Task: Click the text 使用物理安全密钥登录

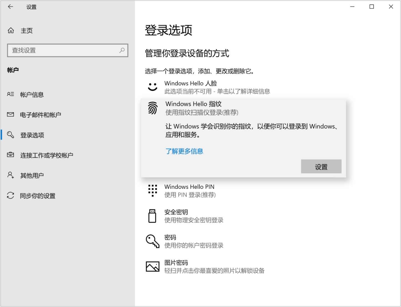Action: click(194, 220)
